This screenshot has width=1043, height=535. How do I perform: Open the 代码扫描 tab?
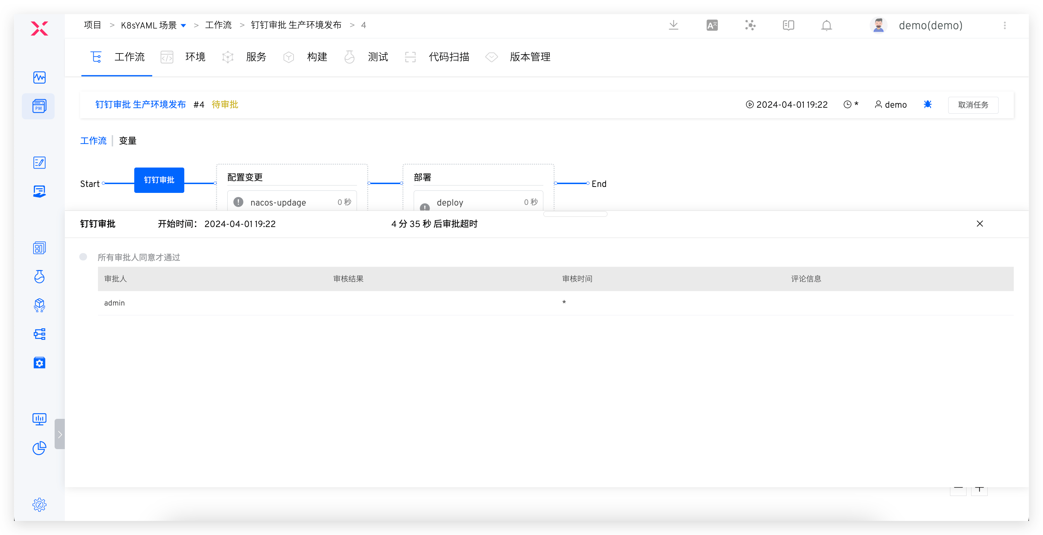[x=449, y=57]
